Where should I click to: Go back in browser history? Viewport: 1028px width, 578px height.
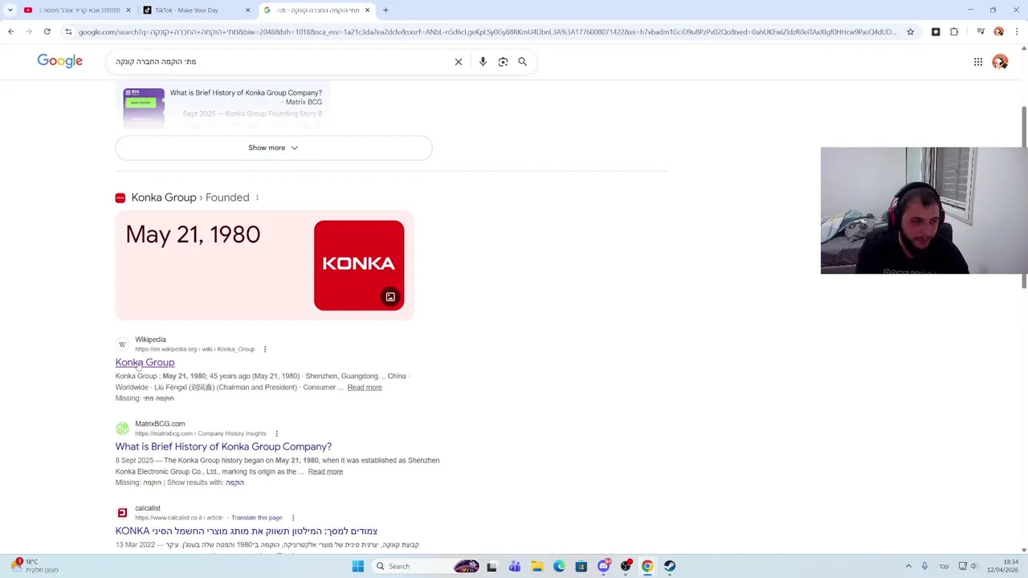click(x=10, y=31)
